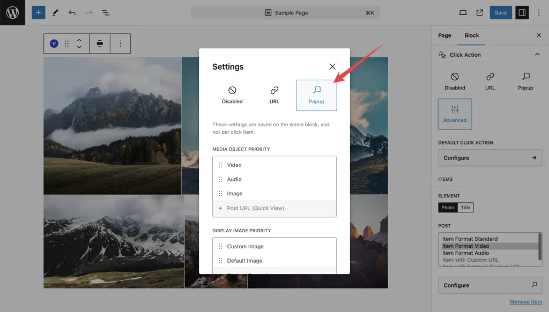Screen dimensions: 549x312
Task: Select the Photo element toggle
Action: pos(448,208)
